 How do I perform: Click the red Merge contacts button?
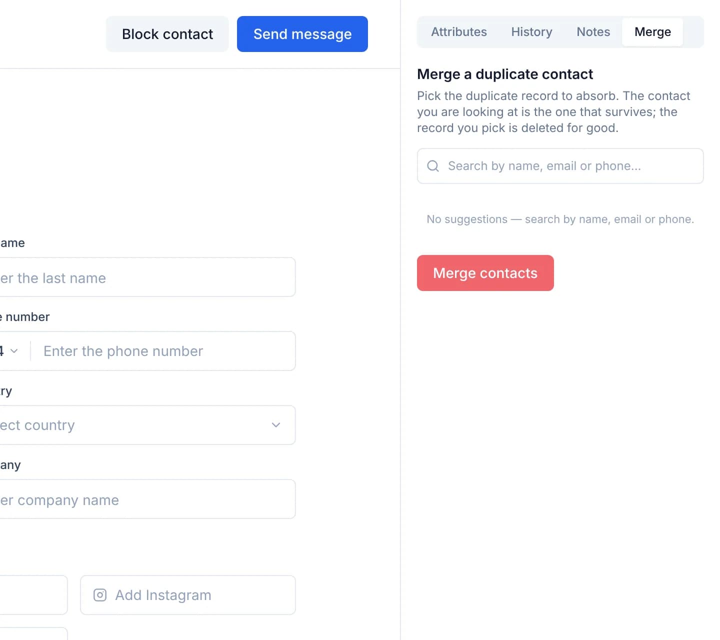pyautogui.click(x=485, y=273)
